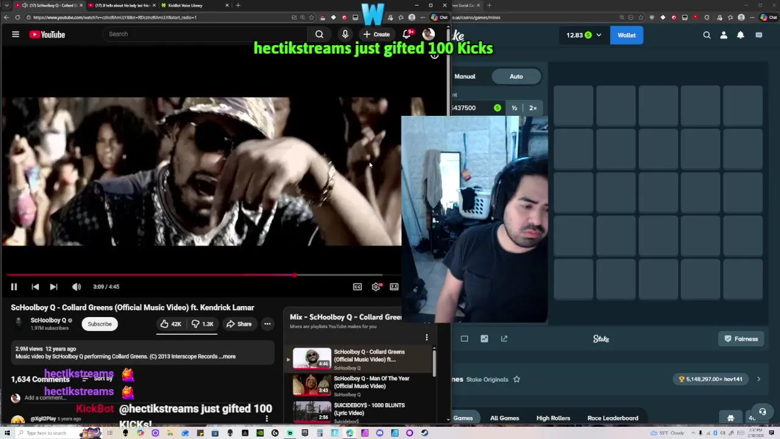
Task: Double the bet with the 2× button
Action: click(533, 108)
